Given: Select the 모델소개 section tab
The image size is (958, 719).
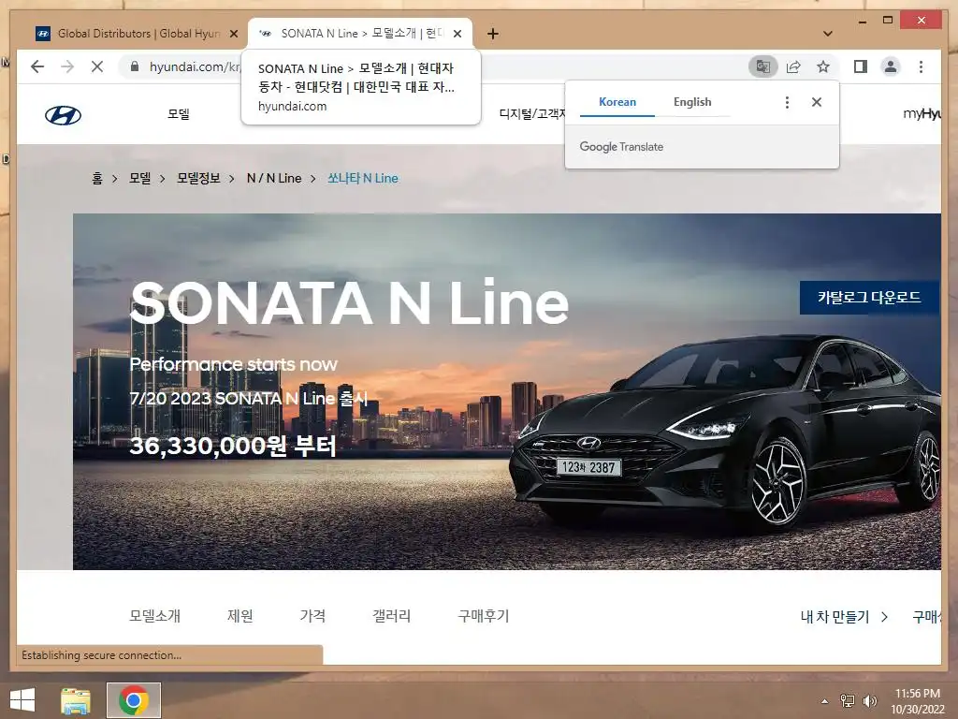Looking at the screenshot, I should (154, 616).
